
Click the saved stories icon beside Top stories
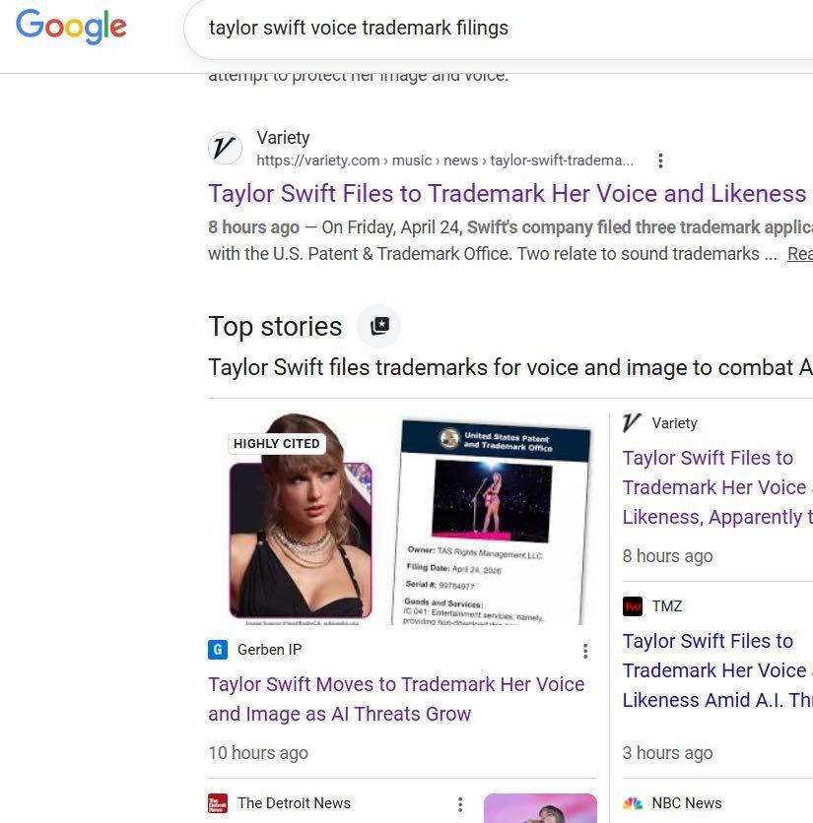coord(379,326)
